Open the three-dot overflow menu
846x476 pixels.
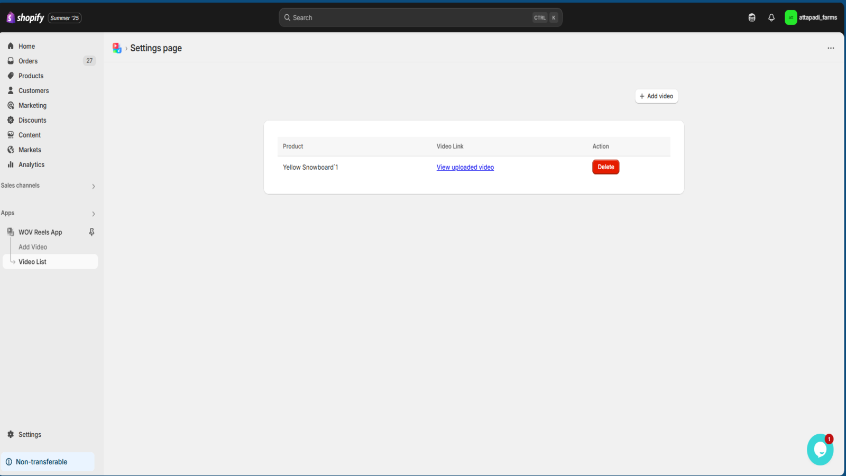pos(831,48)
